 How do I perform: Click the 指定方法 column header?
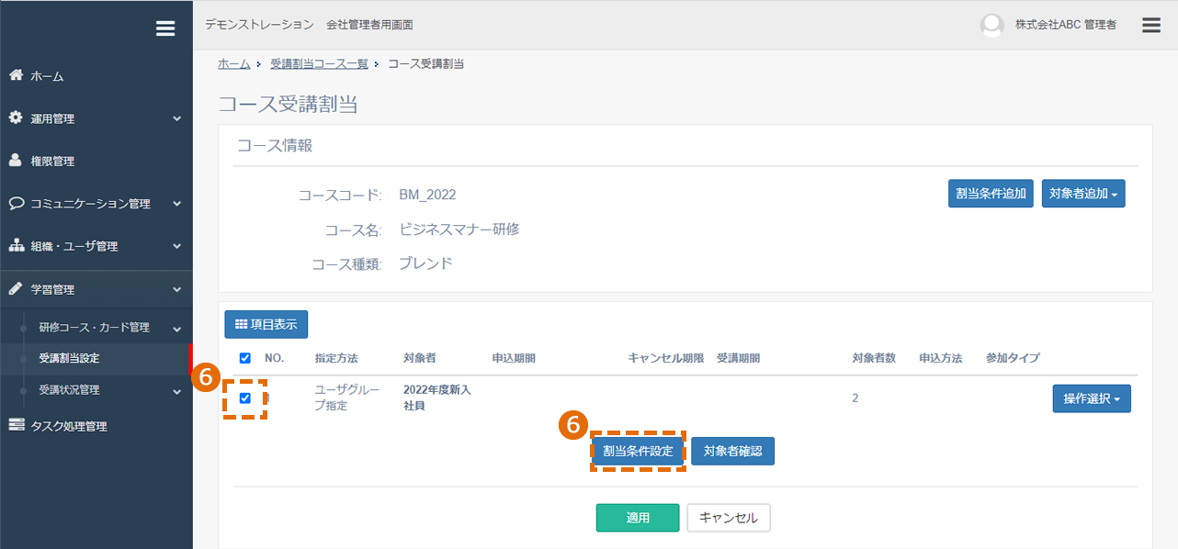click(336, 358)
